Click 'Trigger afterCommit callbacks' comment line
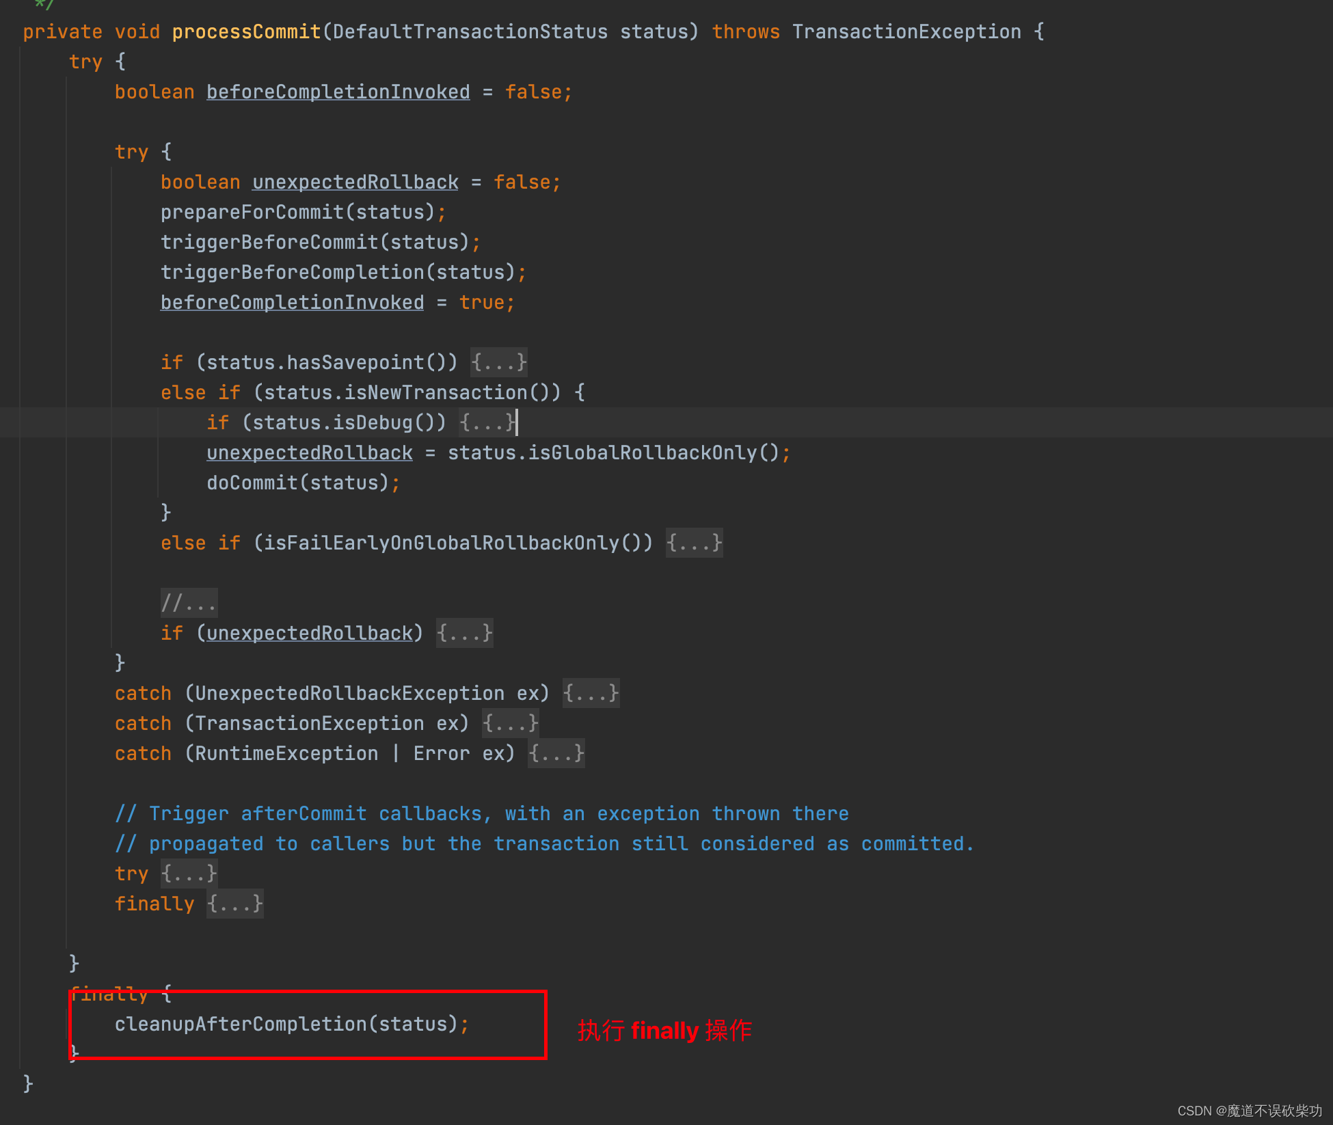 click(x=482, y=814)
